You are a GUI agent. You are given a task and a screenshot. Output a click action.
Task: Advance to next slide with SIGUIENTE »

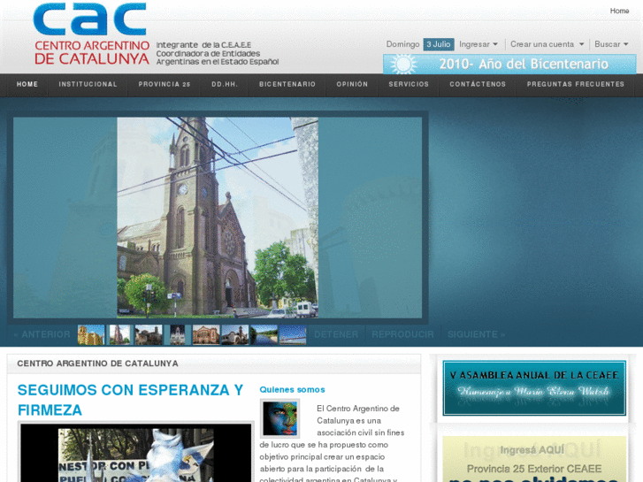pyautogui.click(x=476, y=334)
